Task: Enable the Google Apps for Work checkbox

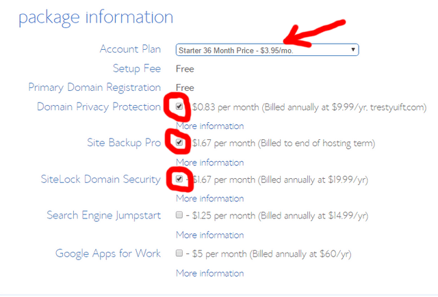Action: pos(179,253)
